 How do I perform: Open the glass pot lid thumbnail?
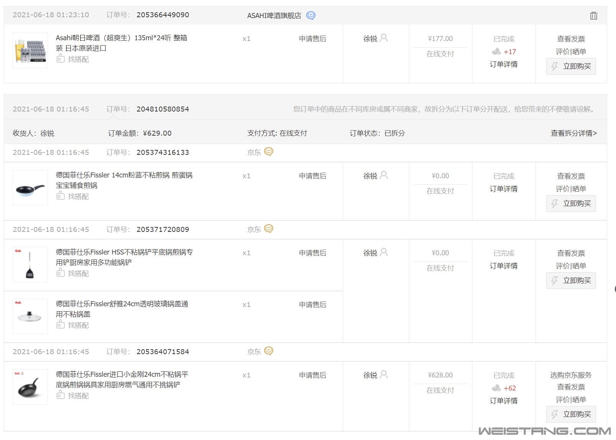click(x=30, y=316)
